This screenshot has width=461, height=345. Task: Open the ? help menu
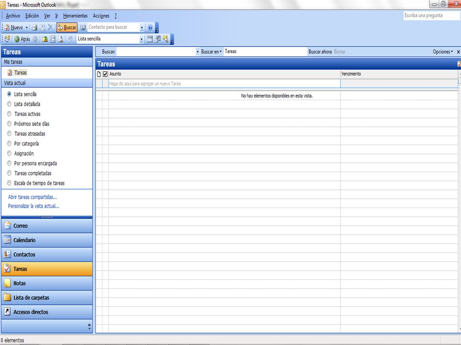116,16
